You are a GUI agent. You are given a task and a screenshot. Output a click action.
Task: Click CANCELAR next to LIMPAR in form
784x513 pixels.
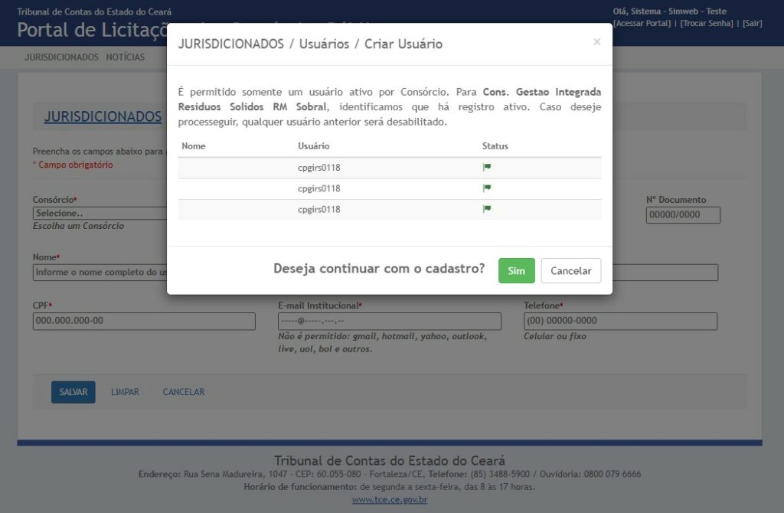click(x=183, y=392)
